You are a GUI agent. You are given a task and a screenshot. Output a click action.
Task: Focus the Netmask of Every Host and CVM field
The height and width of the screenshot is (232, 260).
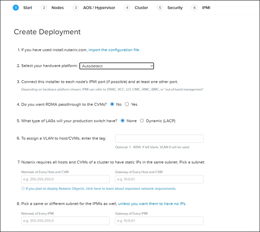(65, 179)
